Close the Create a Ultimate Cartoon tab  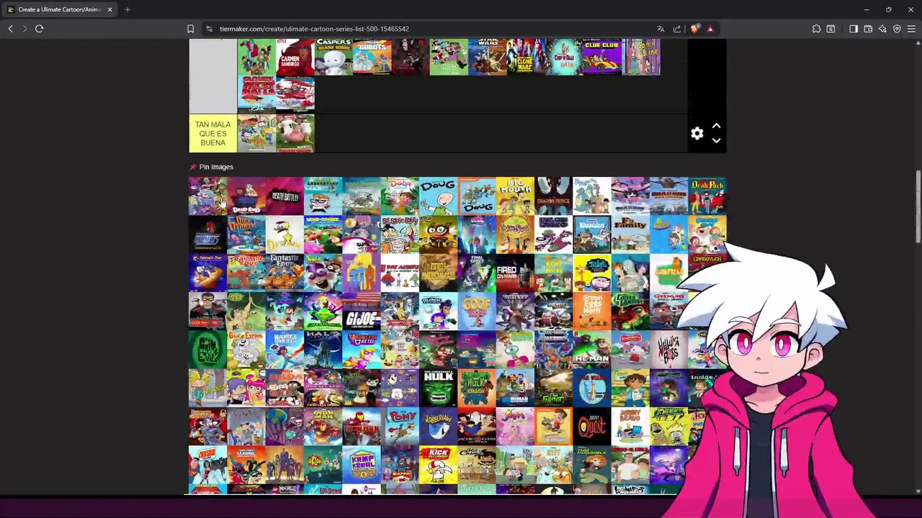pyautogui.click(x=109, y=9)
